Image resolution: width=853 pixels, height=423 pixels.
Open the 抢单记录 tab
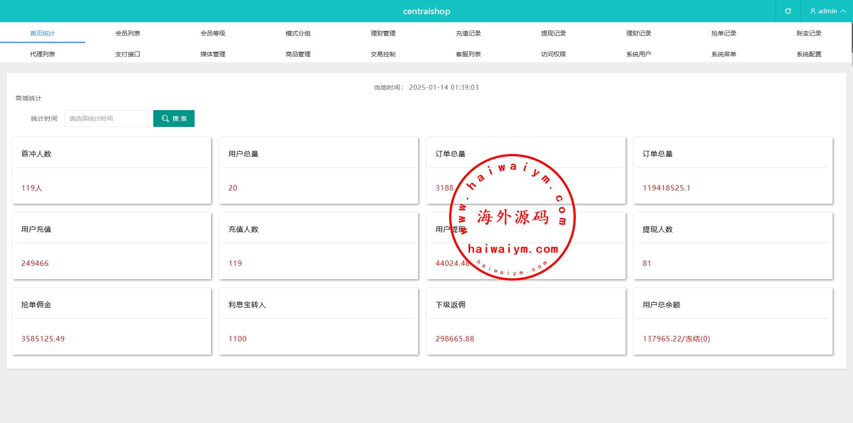[724, 33]
